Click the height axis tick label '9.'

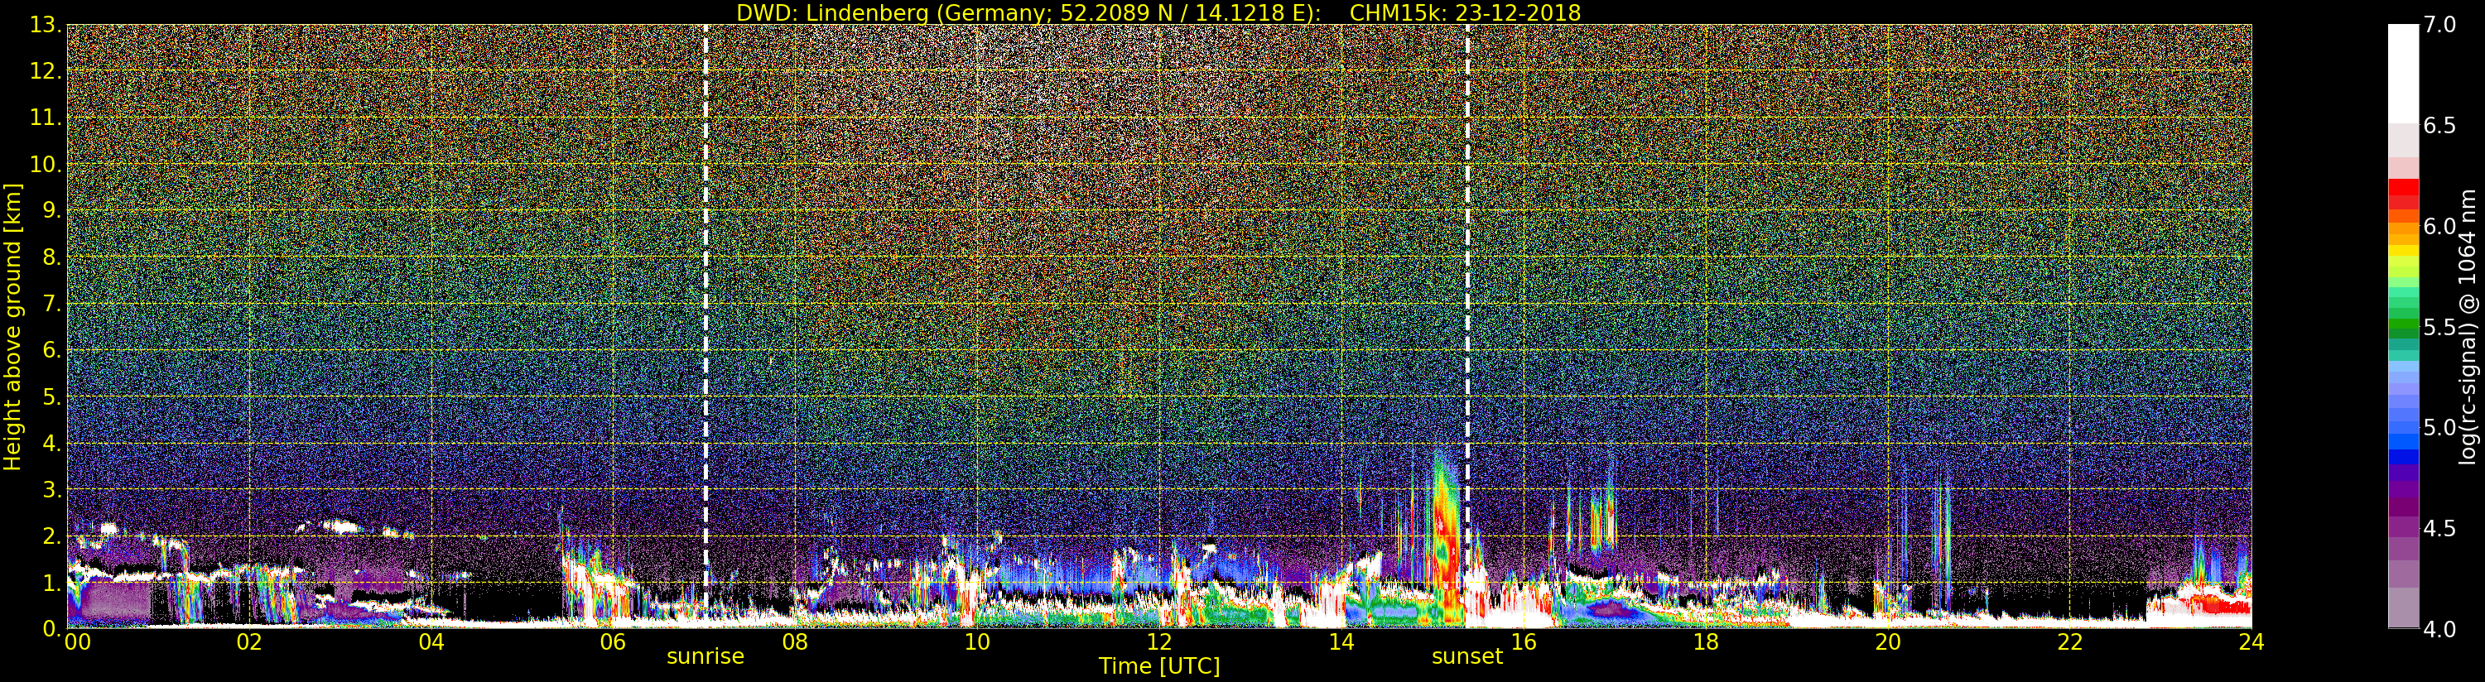pos(51,211)
